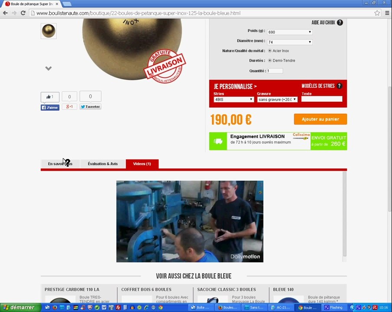Select the Videos (1) tab
392x312 pixels.
pos(142,164)
